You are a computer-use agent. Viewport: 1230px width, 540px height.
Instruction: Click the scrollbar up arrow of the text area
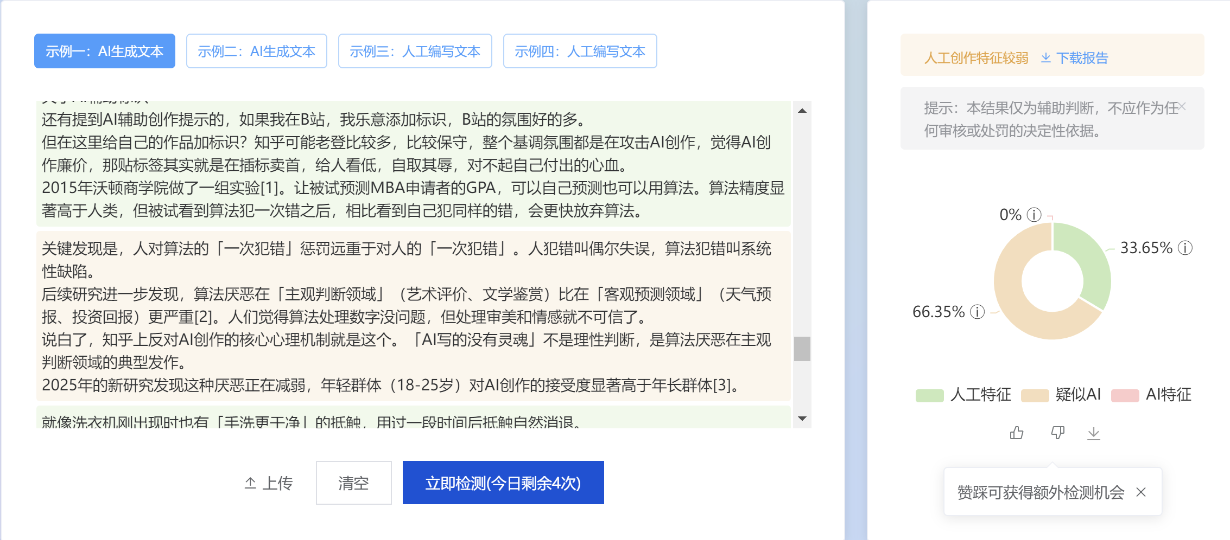point(802,111)
